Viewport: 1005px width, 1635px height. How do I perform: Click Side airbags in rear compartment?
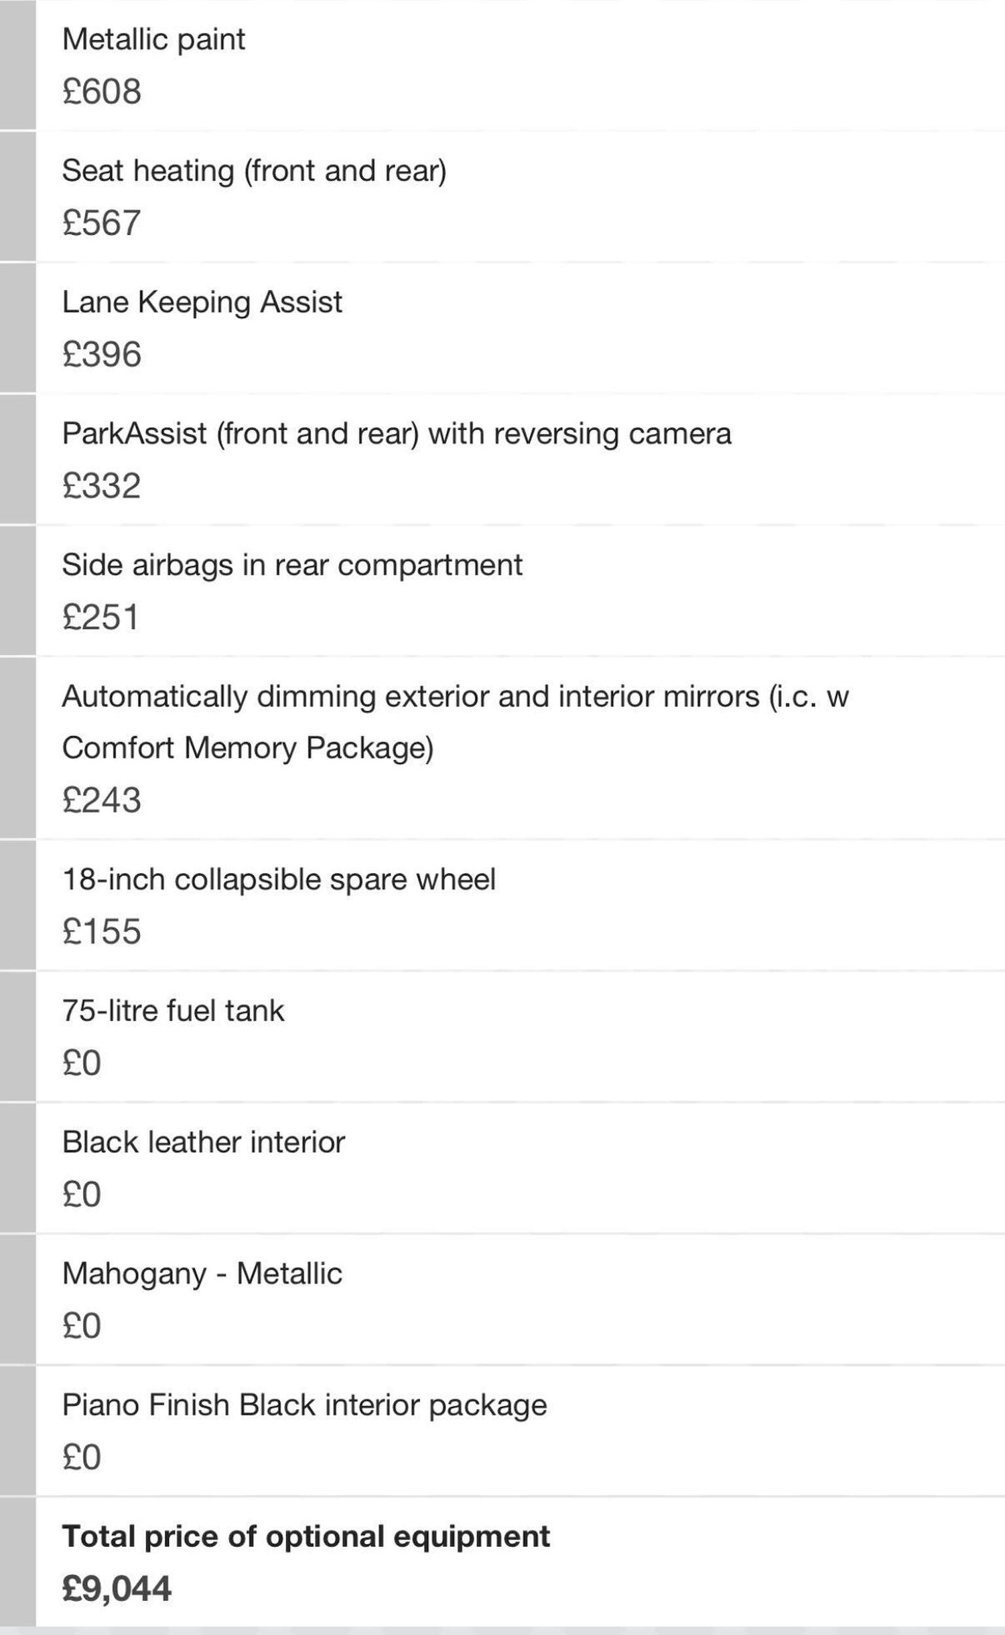[x=291, y=564]
